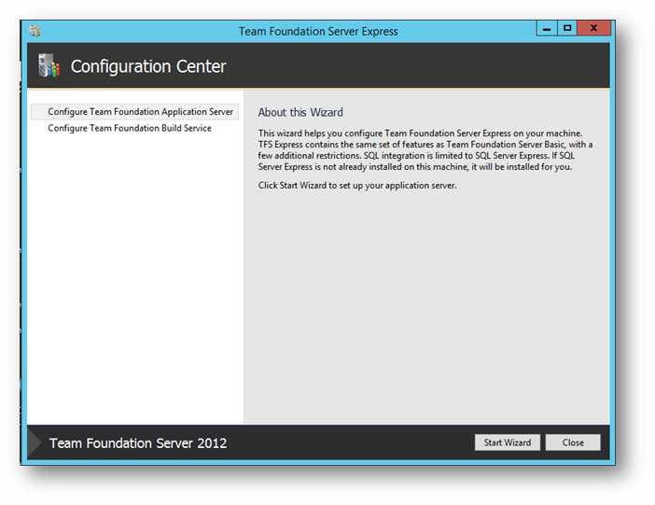Click the 'Click Start Wizard to set up' sentence
The image size is (655, 505).
[x=357, y=185]
